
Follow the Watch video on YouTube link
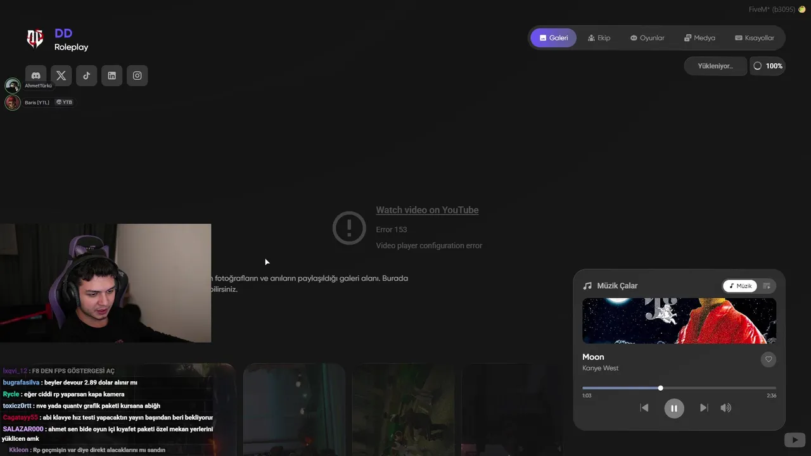pos(427,210)
